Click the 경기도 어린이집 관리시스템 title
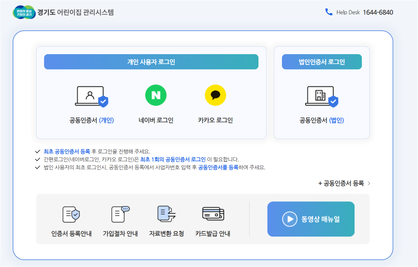This screenshot has height=267, width=418. pyautogui.click(x=75, y=12)
